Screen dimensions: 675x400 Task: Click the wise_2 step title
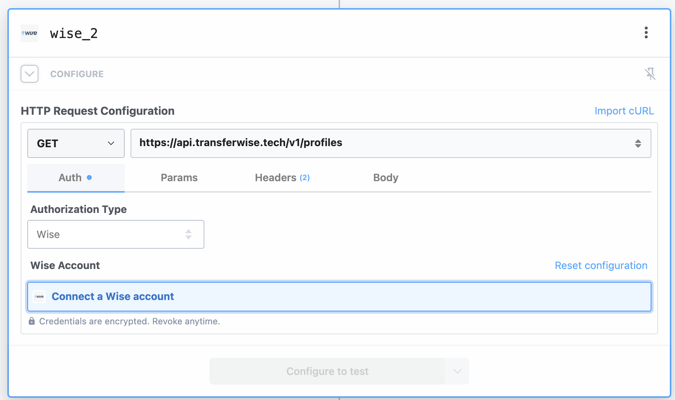[74, 34]
